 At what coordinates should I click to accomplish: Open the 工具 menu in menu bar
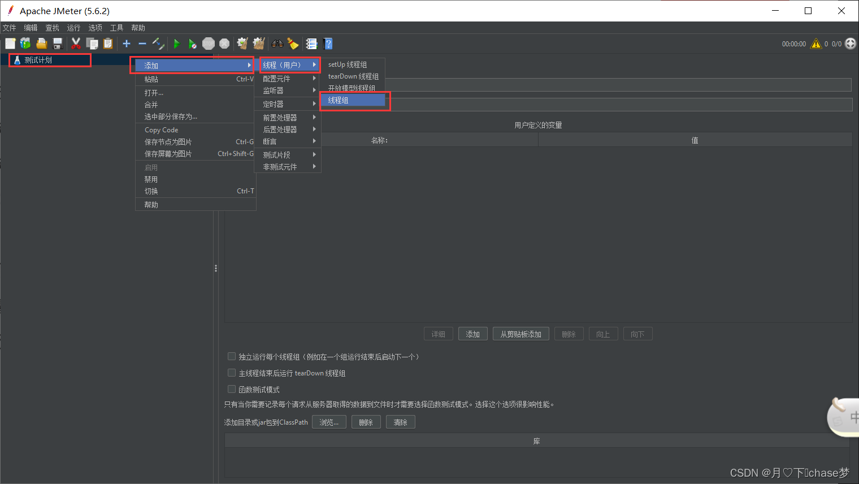(117, 28)
